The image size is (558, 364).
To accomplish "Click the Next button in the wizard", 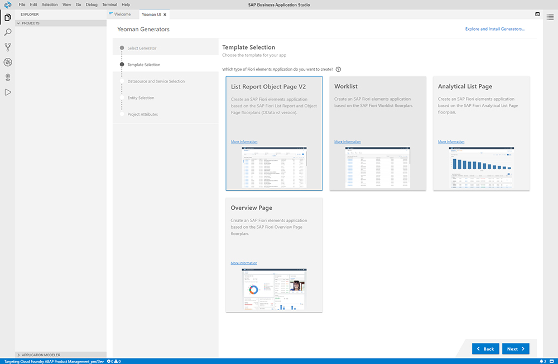I will click(x=515, y=348).
